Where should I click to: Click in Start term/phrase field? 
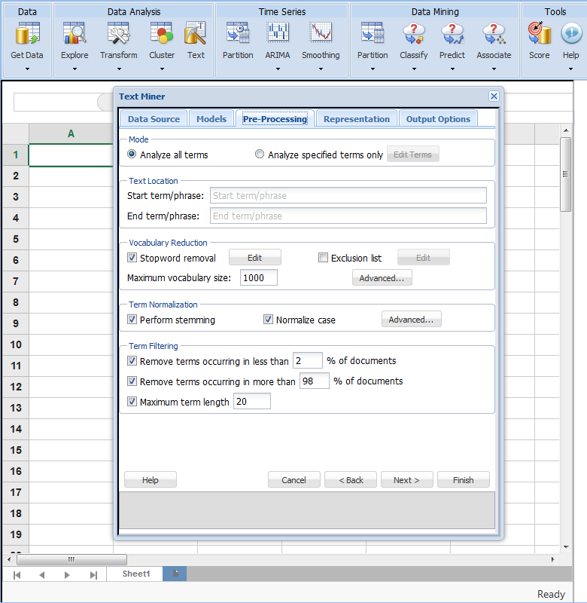[348, 195]
